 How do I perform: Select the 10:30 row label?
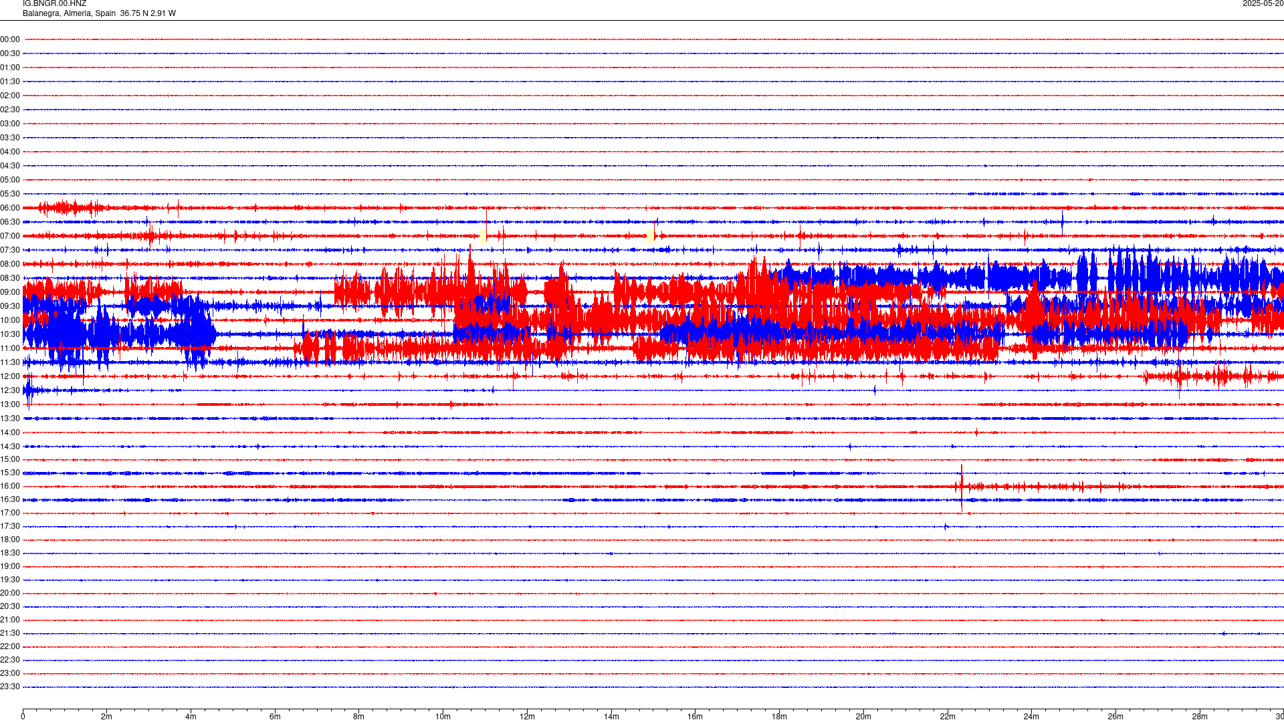click(x=10, y=334)
